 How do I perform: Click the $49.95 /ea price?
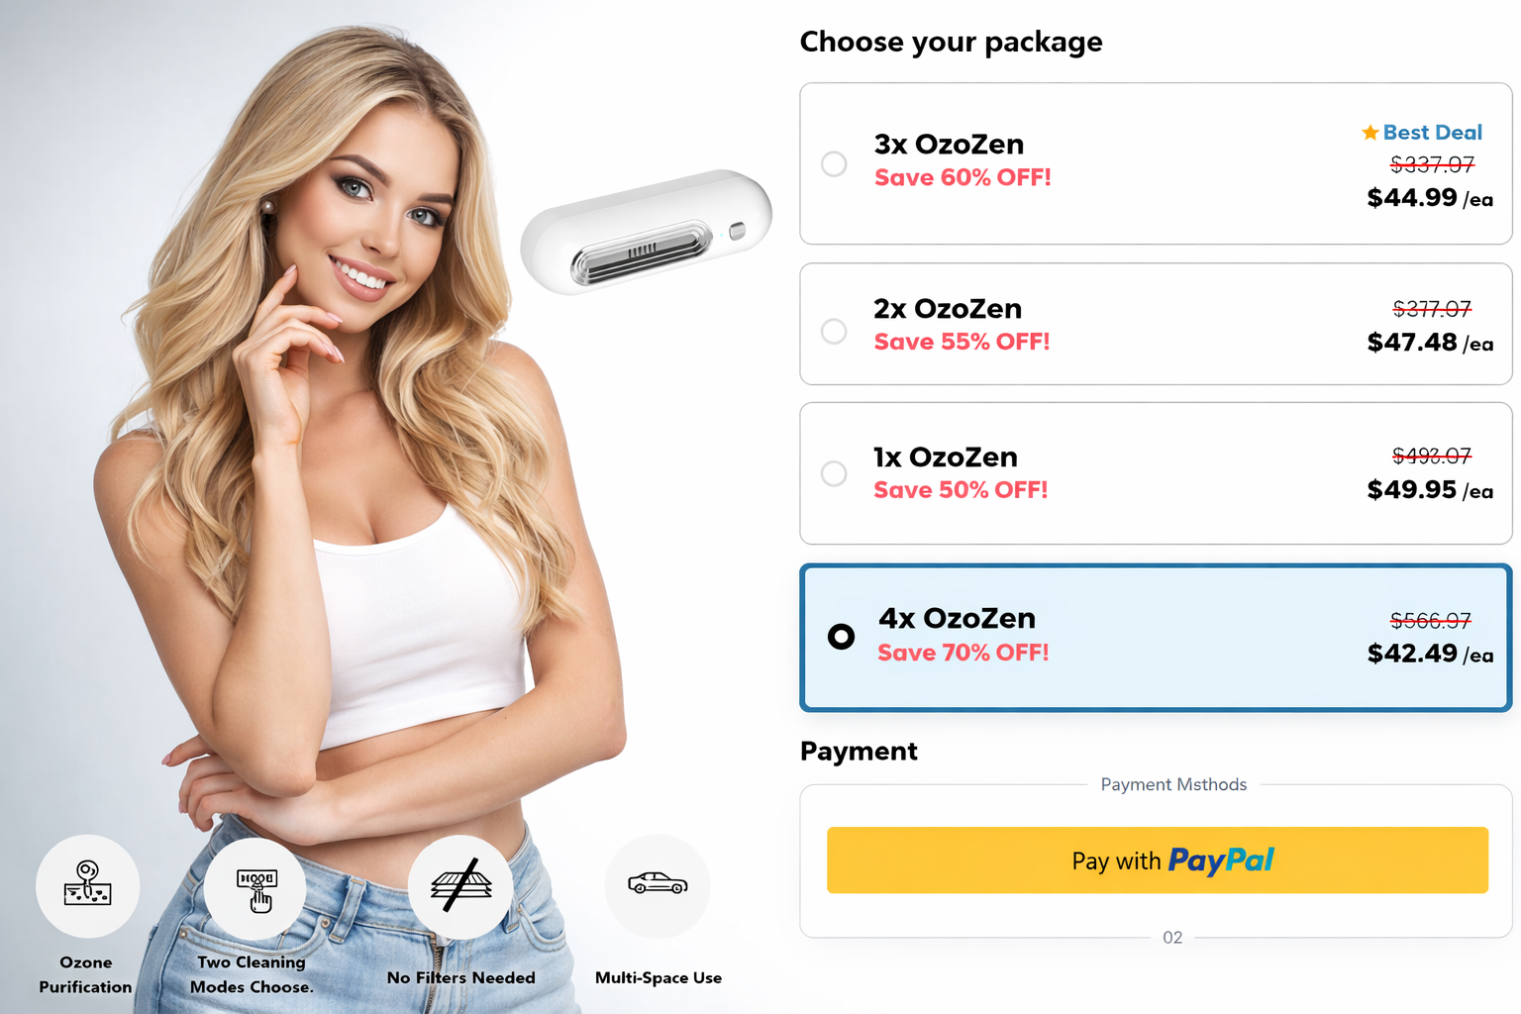pos(1430,490)
